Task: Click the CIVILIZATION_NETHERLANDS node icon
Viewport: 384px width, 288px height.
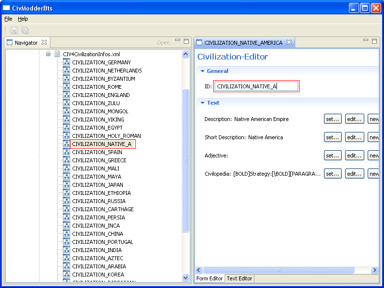Action: pos(66,70)
